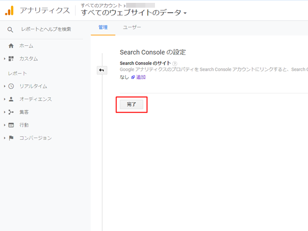Open オーディエンス report menu

[x=36, y=99]
